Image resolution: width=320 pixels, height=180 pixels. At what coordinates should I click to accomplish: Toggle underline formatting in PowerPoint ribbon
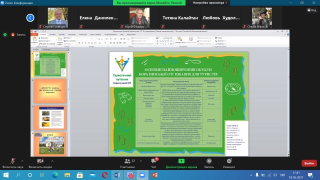tap(85, 43)
